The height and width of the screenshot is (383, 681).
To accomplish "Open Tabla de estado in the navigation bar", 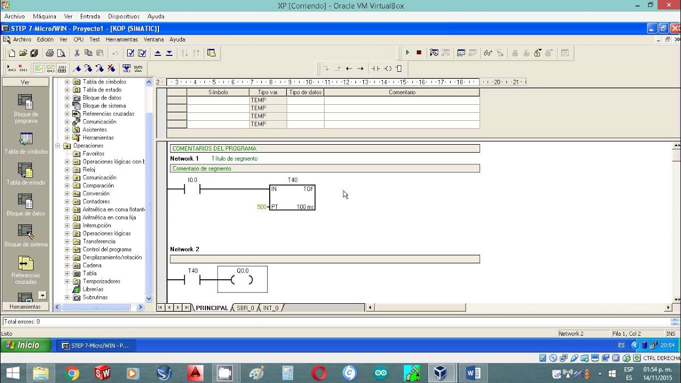I will 26,174.
